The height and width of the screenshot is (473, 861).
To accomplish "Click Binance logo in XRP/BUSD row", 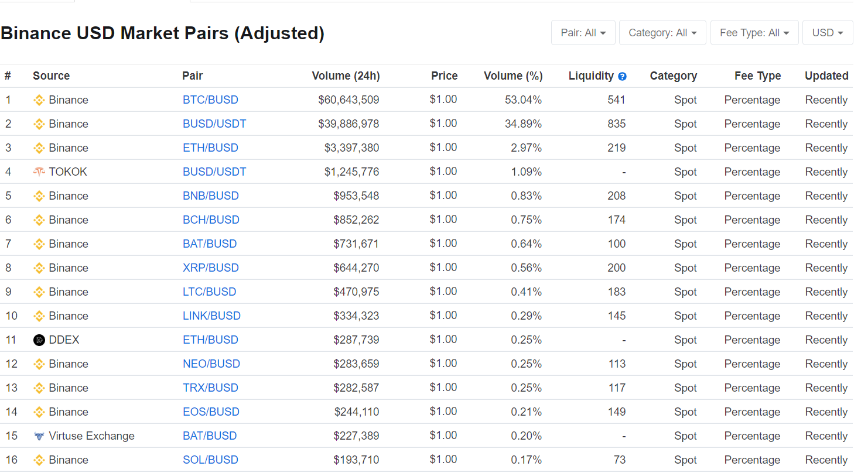I will click(39, 268).
